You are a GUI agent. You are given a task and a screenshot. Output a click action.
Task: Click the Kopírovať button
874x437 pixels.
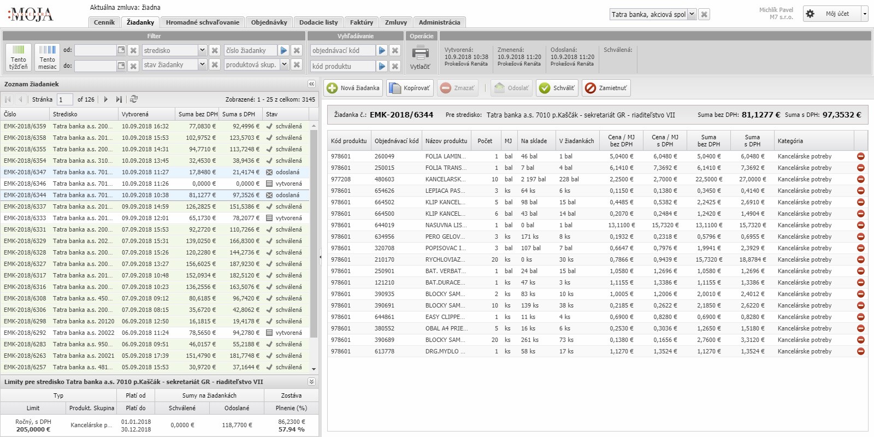[410, 88]
